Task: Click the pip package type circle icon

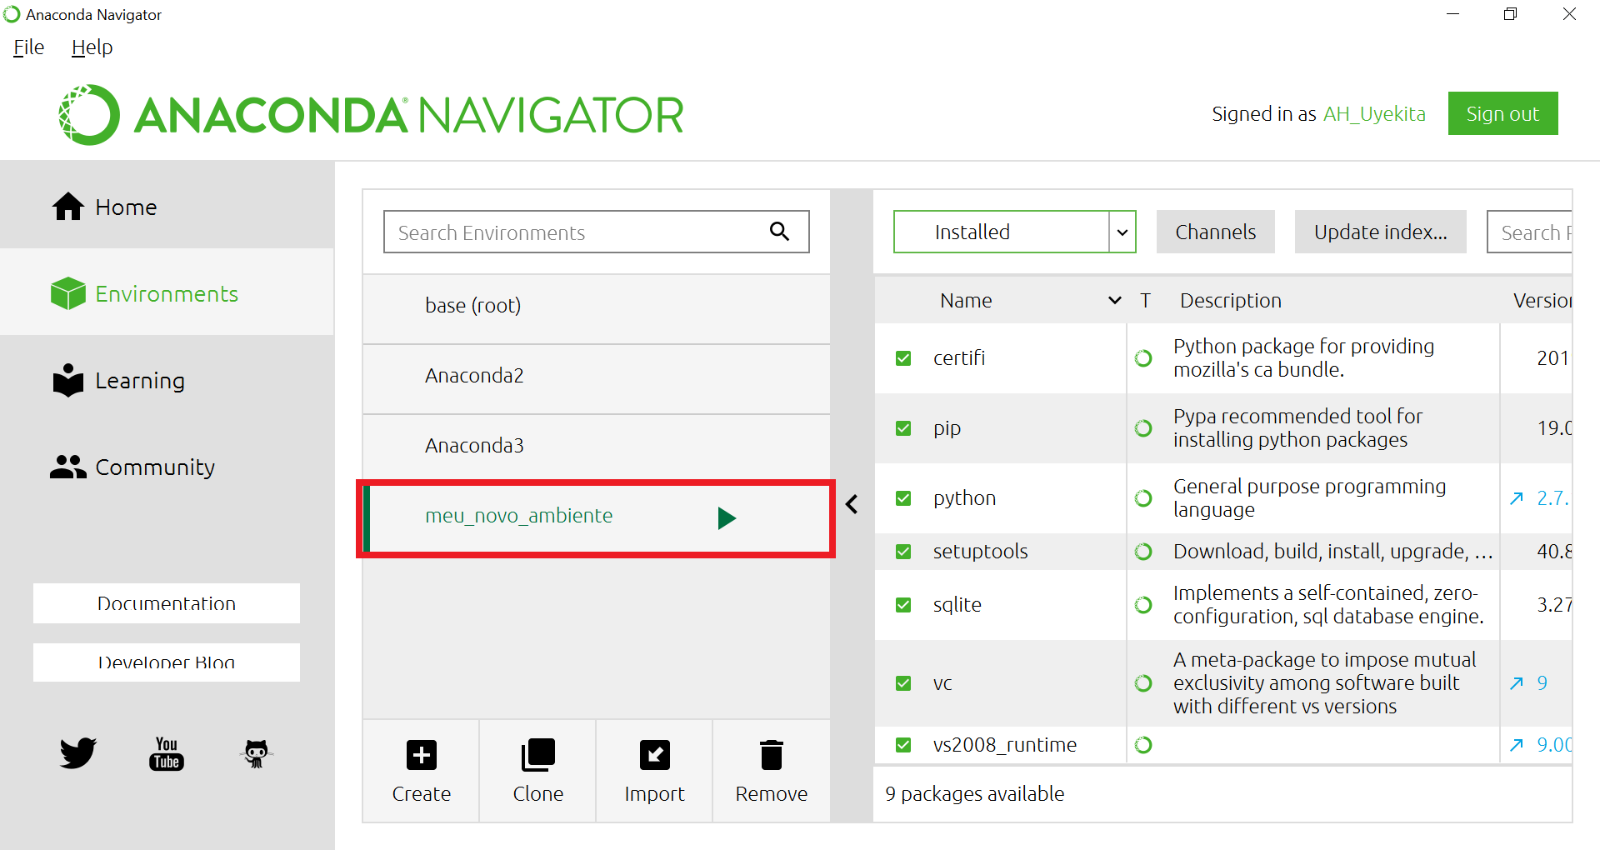Action: (1143, 427)
